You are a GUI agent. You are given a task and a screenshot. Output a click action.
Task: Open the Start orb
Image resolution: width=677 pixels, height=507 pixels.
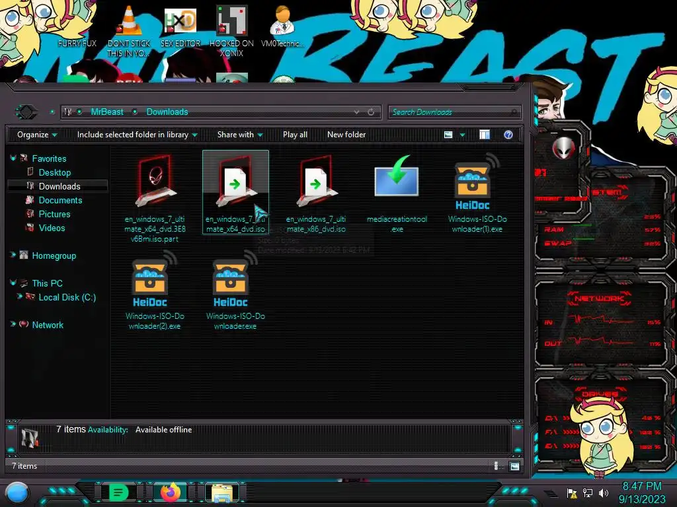point(17,493)
